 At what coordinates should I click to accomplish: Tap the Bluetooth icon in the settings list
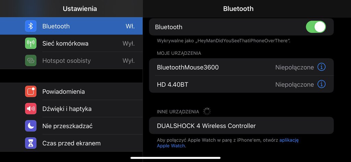(x=31, y=26)
